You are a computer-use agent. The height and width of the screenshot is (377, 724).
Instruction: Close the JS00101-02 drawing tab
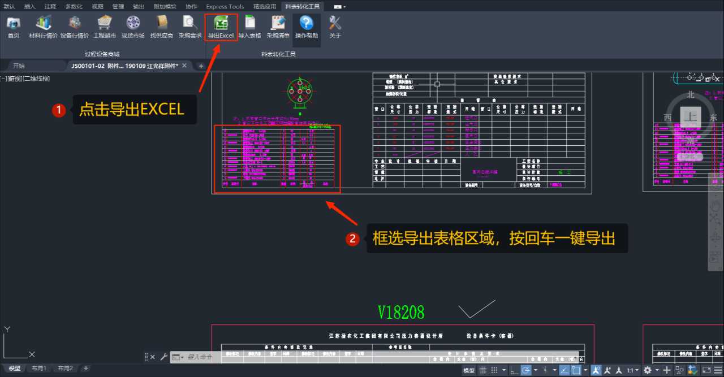(184, 66)
